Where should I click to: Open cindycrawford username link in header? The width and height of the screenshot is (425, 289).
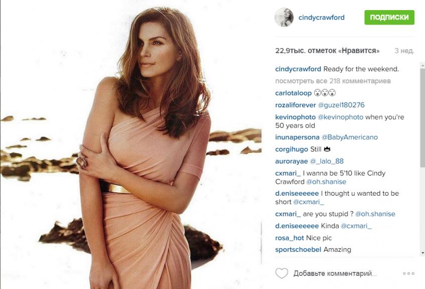click(322, 18)
